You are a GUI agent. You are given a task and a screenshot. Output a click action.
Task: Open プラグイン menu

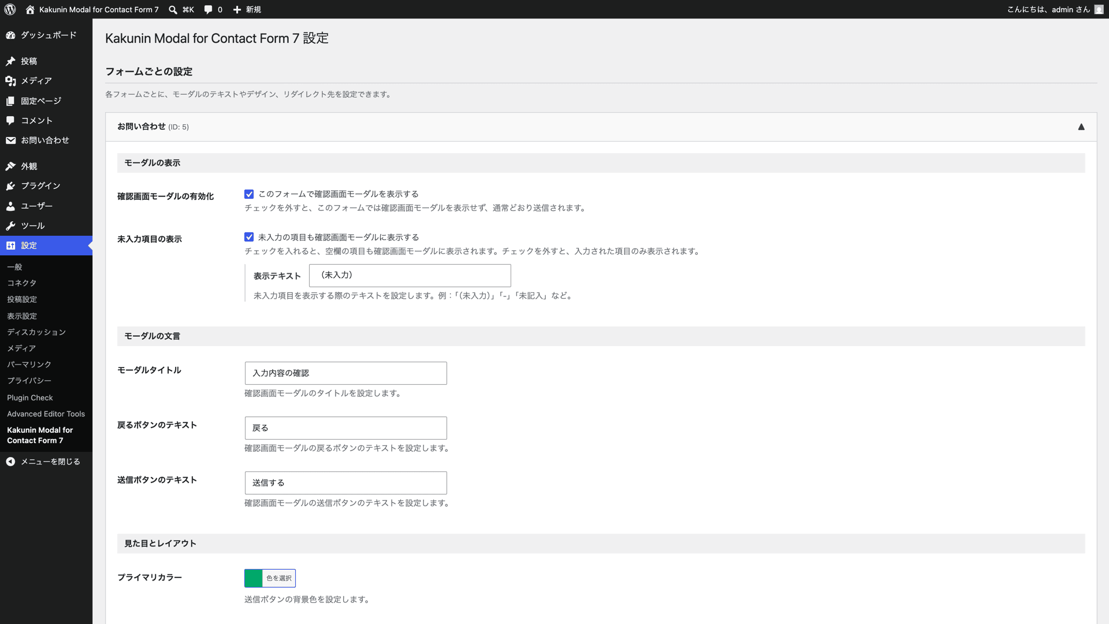click(46, 186)
